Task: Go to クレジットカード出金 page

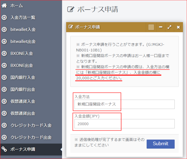Action: (x=31, y=137)
